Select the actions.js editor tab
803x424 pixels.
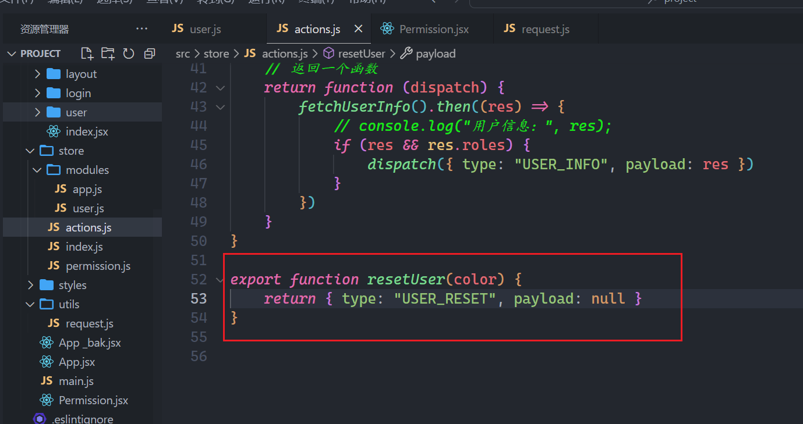tap(317, 29)
